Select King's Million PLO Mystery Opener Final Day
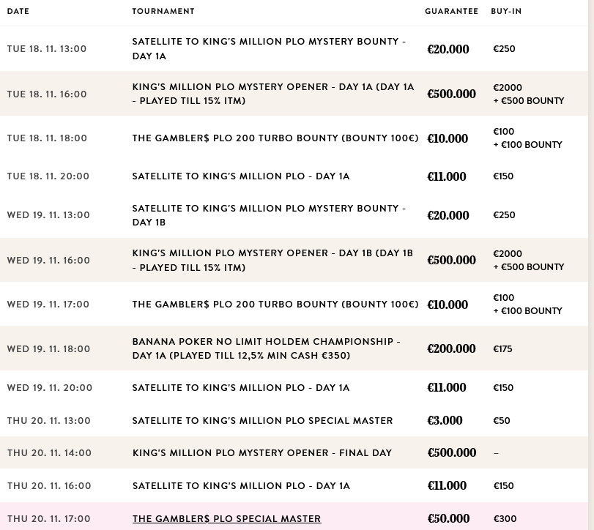This screenshot has width=594, height=530. click(x=262, y=453)
